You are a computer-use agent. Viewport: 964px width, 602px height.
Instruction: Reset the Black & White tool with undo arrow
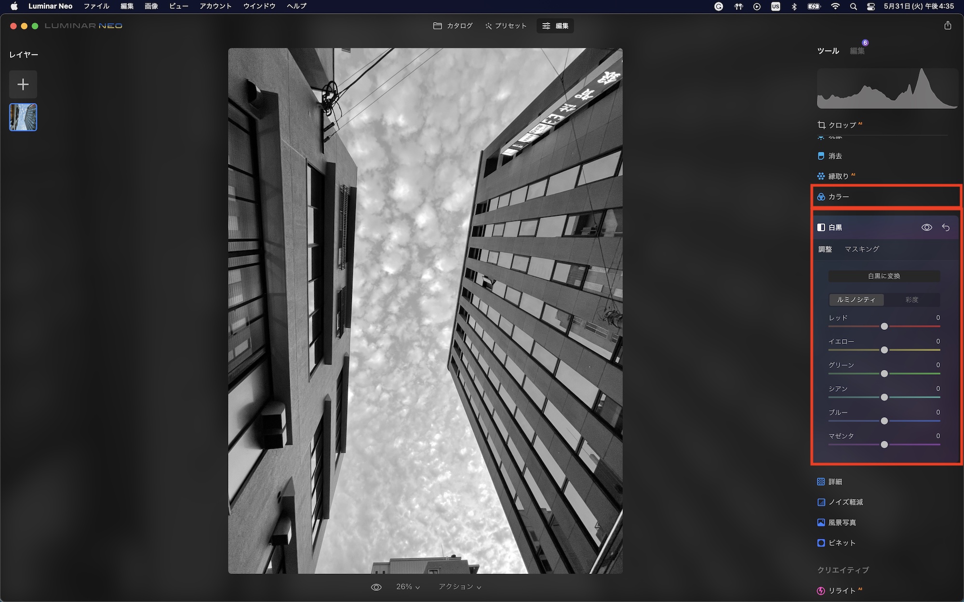[946, 228]
